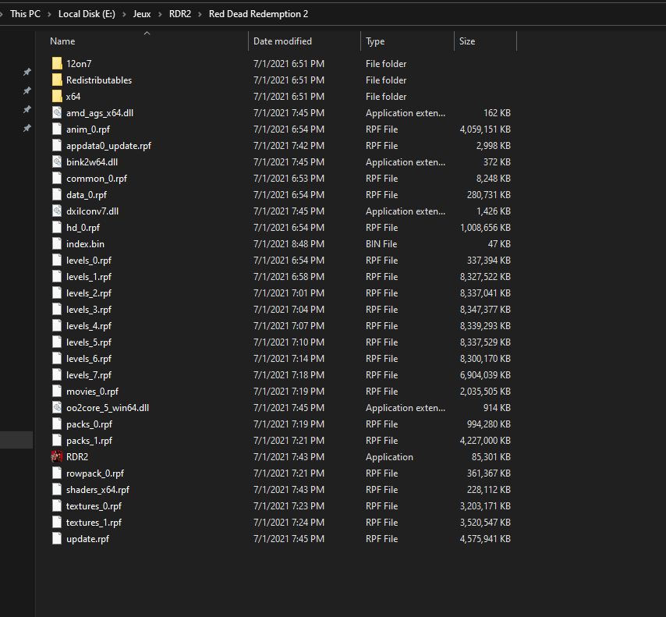Viewport: 666px width, 617px height.
Task: Click size value 6,904,039 KB
Action: 485,374
